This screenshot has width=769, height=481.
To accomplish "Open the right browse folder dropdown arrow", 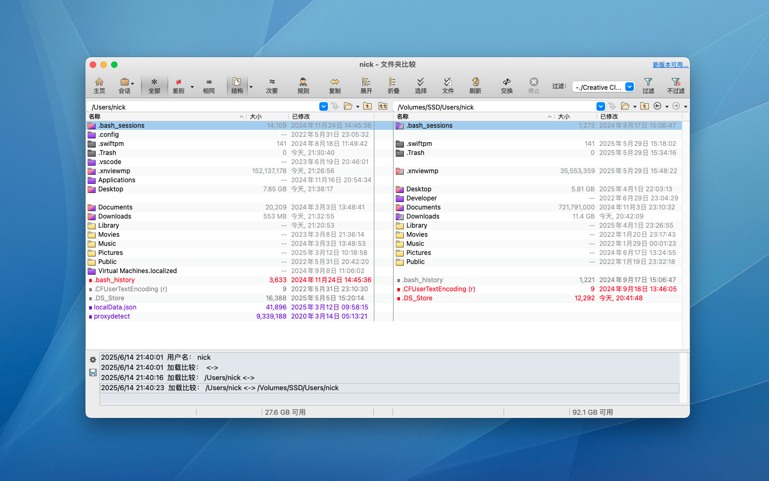I will pos(635,107).
